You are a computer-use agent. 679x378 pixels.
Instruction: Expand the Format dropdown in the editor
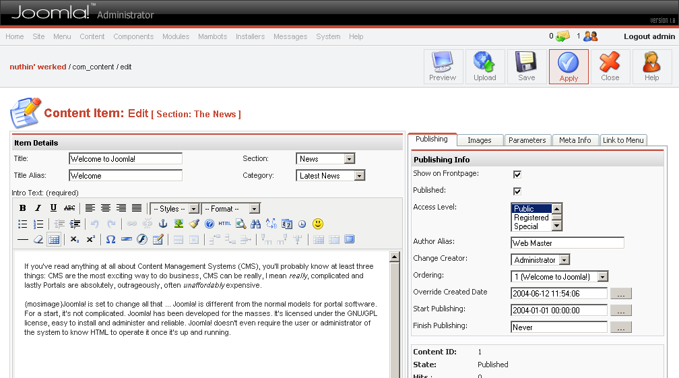[230, 209]
